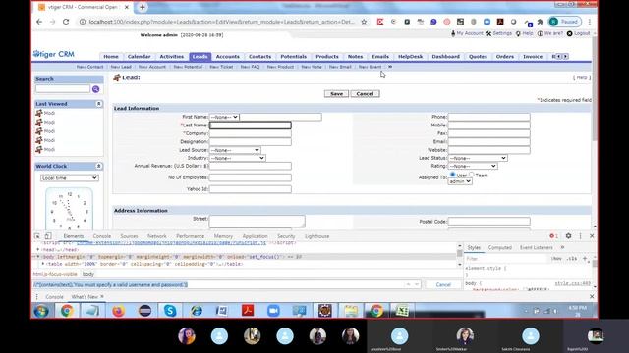Open Excel from the taskbar
The image size is (629, 353).
coord(402,311)
